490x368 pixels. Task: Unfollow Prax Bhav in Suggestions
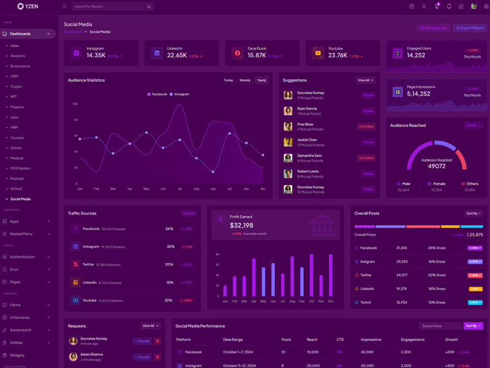coord(366,126)
